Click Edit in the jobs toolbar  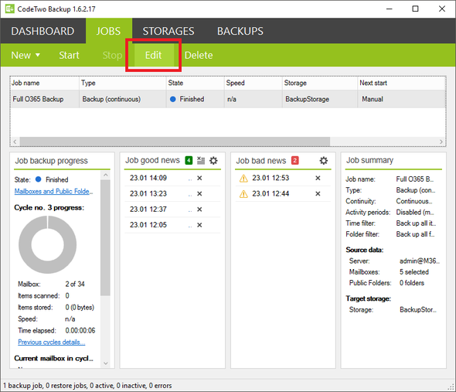pyautogui.click(x=153, y=55)
